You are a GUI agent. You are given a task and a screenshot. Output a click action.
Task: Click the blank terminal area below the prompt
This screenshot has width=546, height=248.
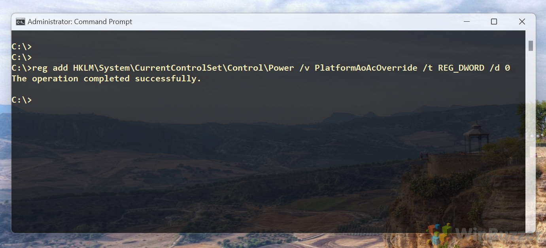(269, 166)
